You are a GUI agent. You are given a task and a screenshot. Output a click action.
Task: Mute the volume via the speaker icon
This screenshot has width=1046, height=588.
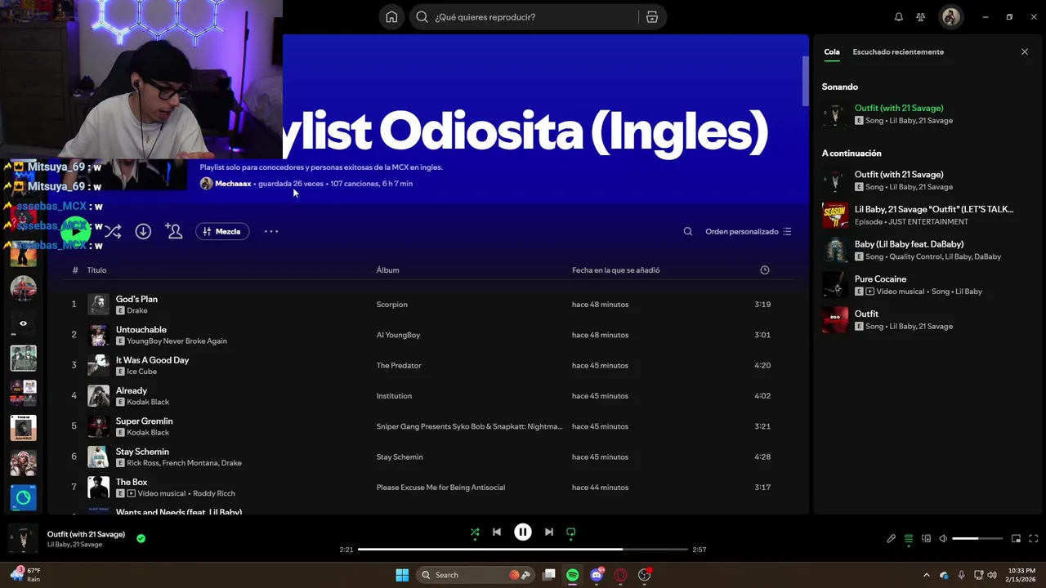943,539
